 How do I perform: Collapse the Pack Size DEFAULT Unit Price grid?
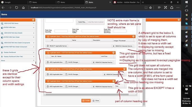coord(133,37)
